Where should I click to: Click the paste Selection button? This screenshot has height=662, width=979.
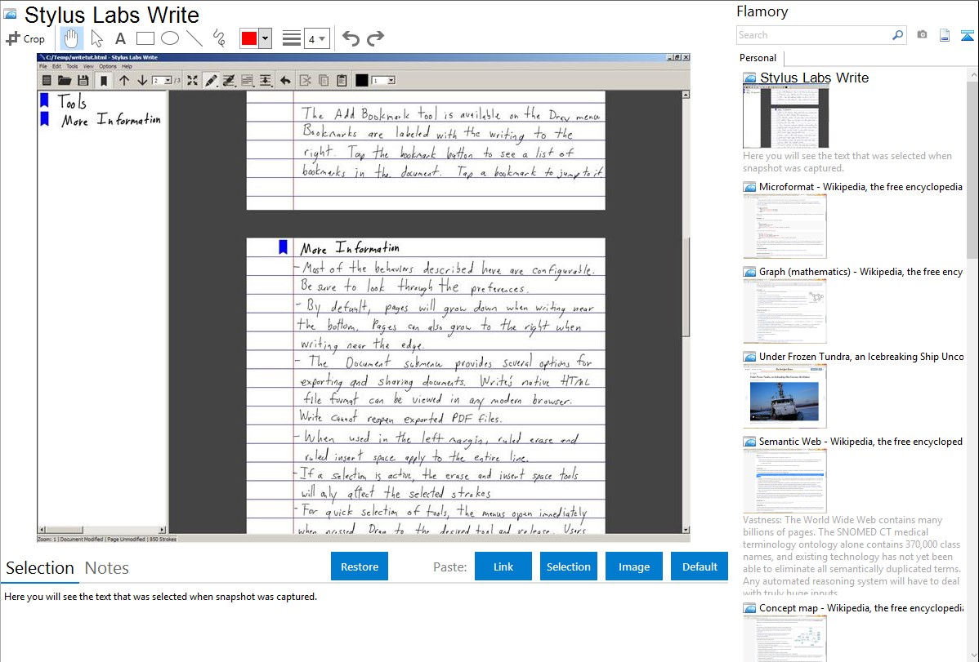pyautogui.click(x=568, y=566)
